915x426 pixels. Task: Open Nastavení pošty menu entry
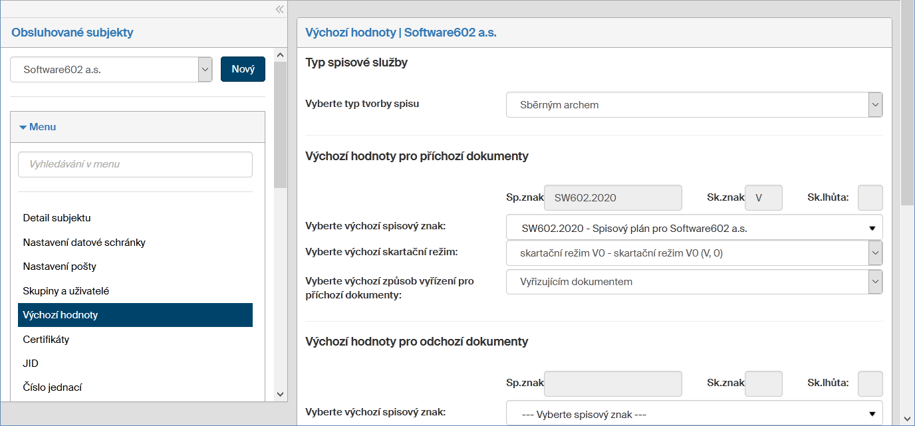pos(59,266)
